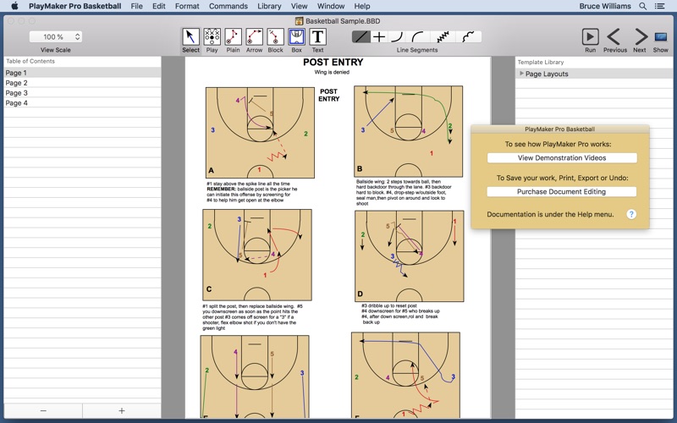This screenshot has width=677, height=423.
Task: Click court diagram A
Action: coord(260,133)
